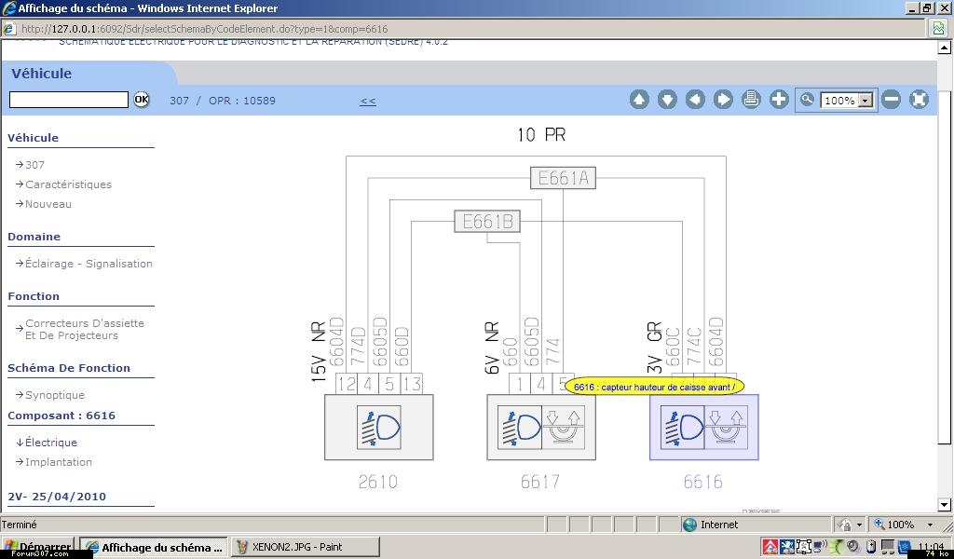The height and width of the screenshot is (559, 954).
Task: Click the scroll up arrow icon in the schema toolbar
Action: 639,99
